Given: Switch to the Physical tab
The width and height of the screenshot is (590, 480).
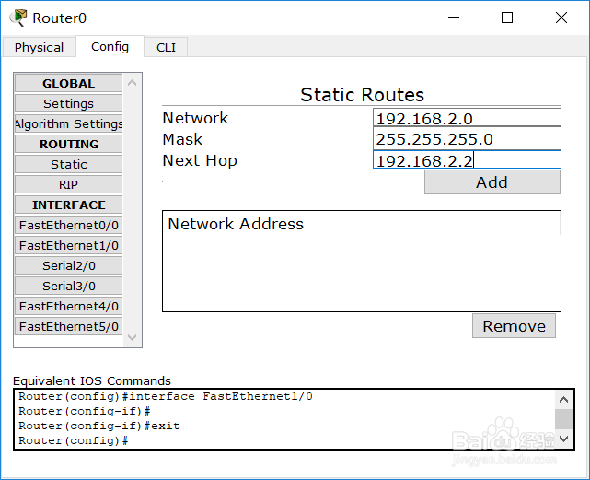Looking at the screenshot, I should pyautogui.click(x=39, y=48).
